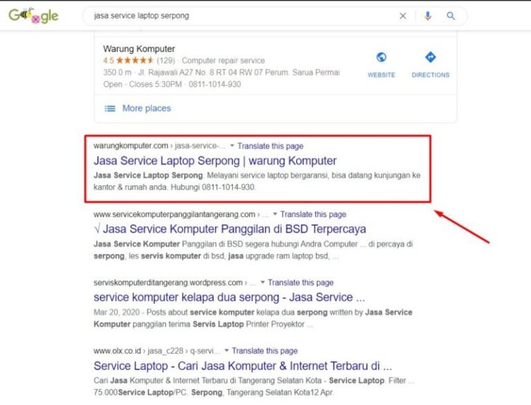Click the More places list icon
Screen dimensions: 531x405
110,109
